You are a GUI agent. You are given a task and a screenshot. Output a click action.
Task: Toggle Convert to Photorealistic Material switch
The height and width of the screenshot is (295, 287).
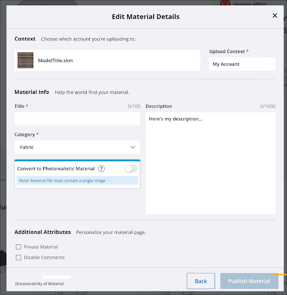point(131,169)
